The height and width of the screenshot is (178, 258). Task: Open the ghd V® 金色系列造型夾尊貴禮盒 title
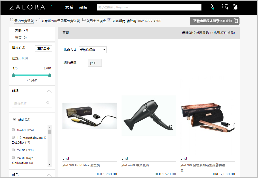coord(203,168)
